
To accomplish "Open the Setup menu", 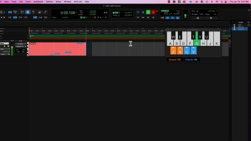I will click(58, 2).
